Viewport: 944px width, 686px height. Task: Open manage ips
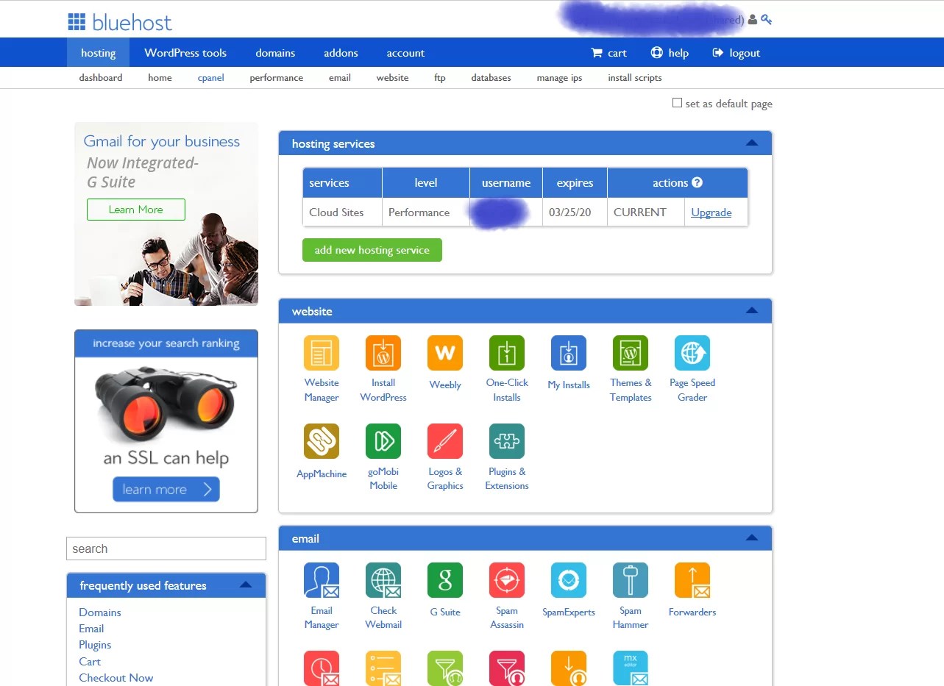pos(559,78)
